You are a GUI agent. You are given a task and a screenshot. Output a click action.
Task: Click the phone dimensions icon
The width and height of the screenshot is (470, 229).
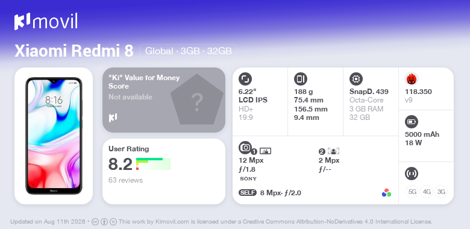click(x=301, y=79)
